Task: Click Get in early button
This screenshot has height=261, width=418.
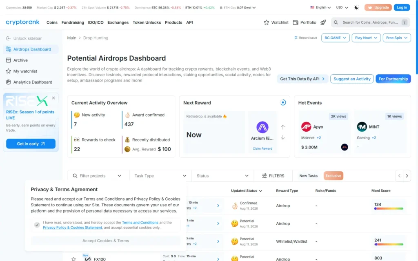Action: click(31, 144)
